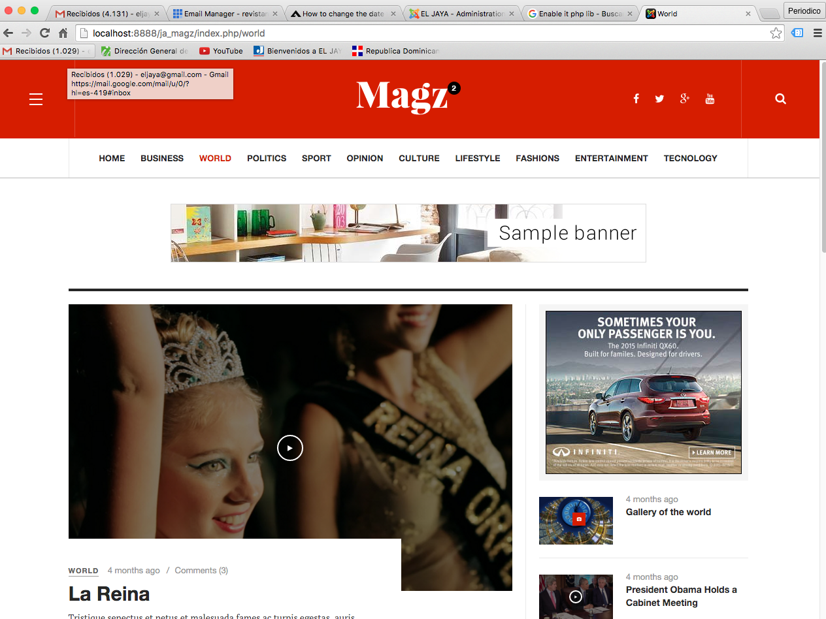Open FASHIONS menu item
The width and height of the screenshot is (826, 619).
[x=537, y=158]
